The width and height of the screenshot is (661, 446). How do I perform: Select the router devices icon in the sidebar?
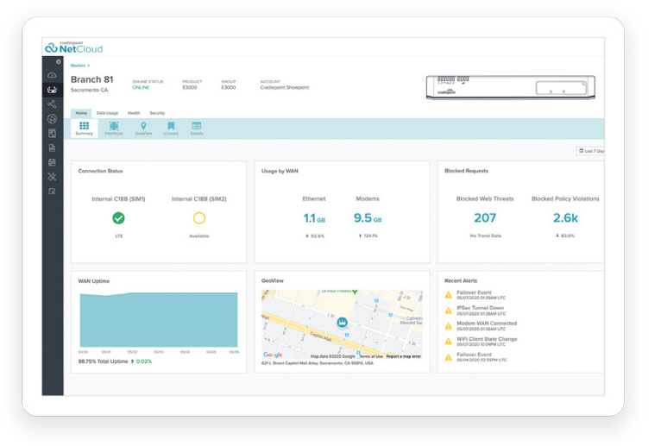[52, 90]
